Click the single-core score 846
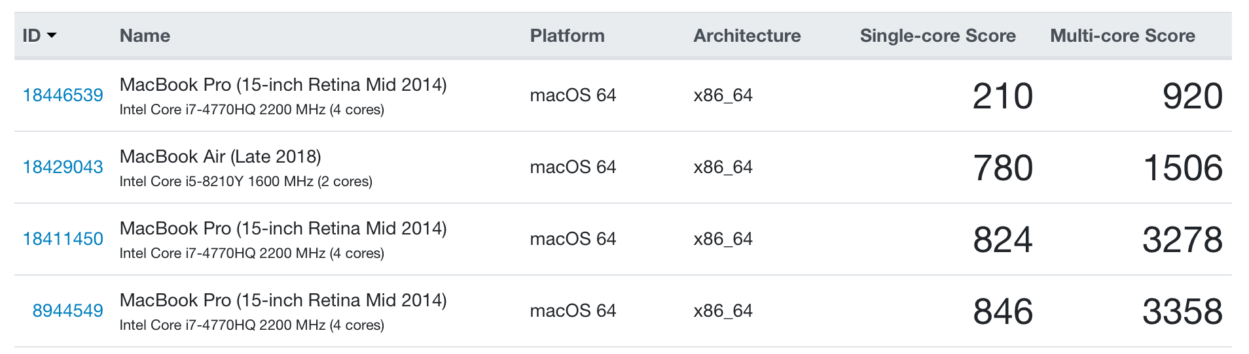The image size is (1249, 354). click(x=1002, y=312)
